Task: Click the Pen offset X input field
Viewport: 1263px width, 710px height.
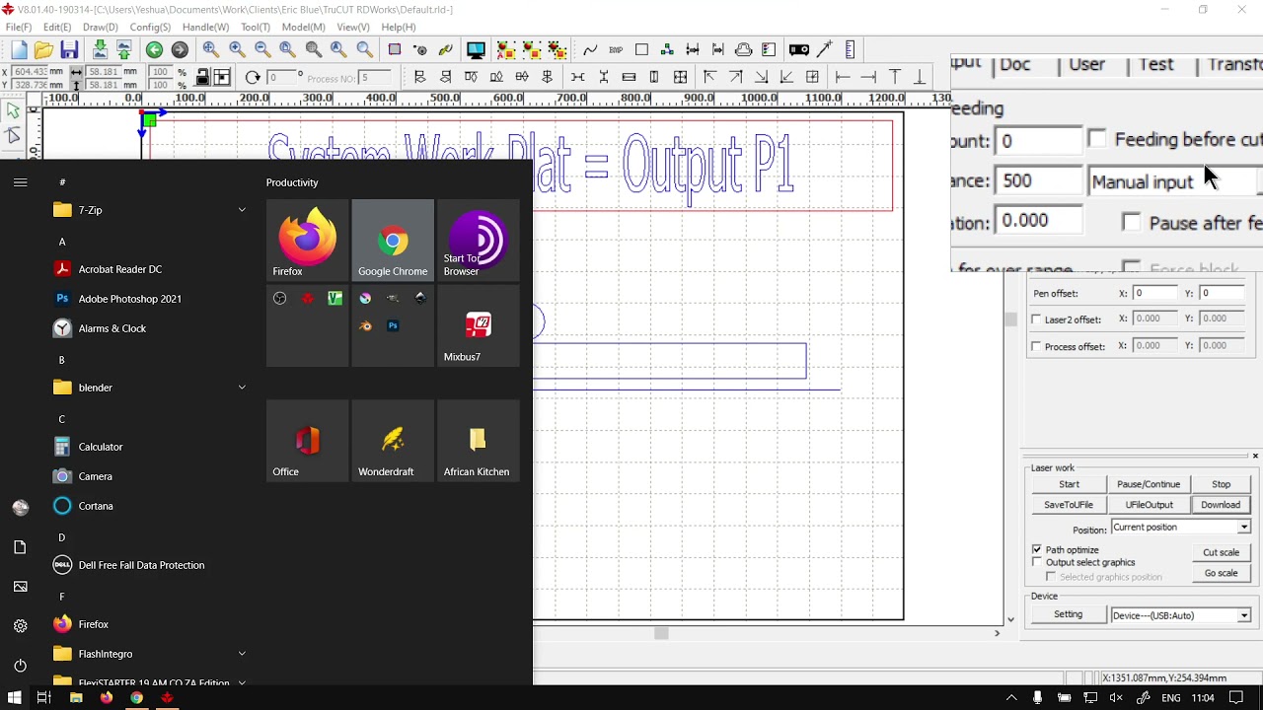Action: [x=1154, y=293]
